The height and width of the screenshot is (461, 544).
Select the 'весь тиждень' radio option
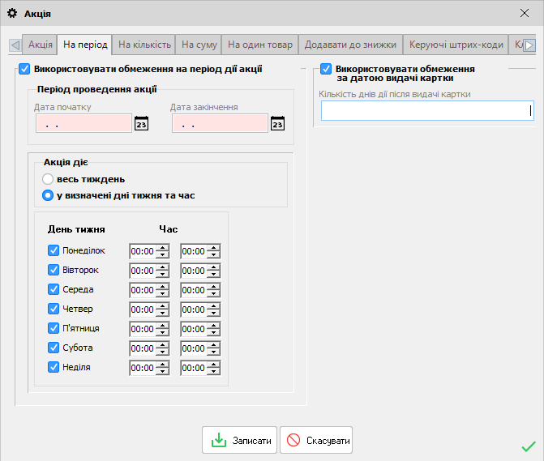pyautogui.click(x=49, y=179)
